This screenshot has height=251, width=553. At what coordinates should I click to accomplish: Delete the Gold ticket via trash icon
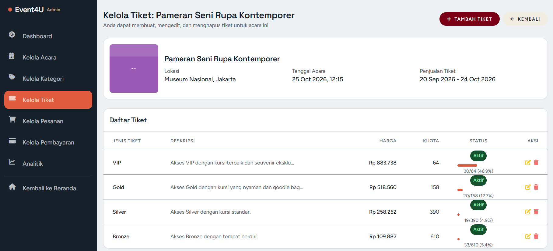coord(536,187)
